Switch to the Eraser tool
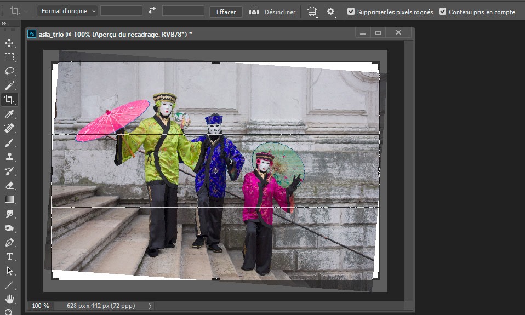The height and width of the screenshot is (315, 525). 9,185
